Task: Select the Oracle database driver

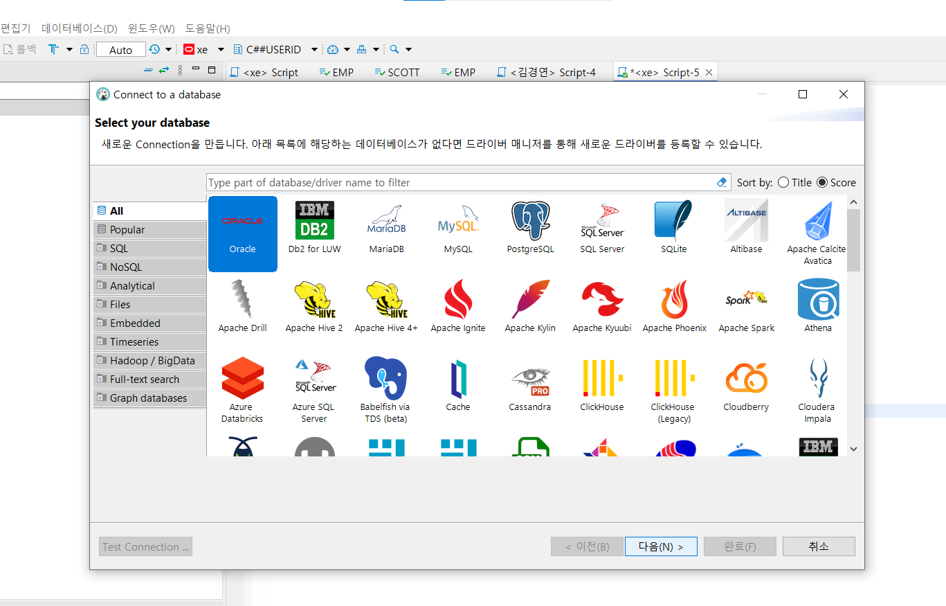Action: point(243,233)
